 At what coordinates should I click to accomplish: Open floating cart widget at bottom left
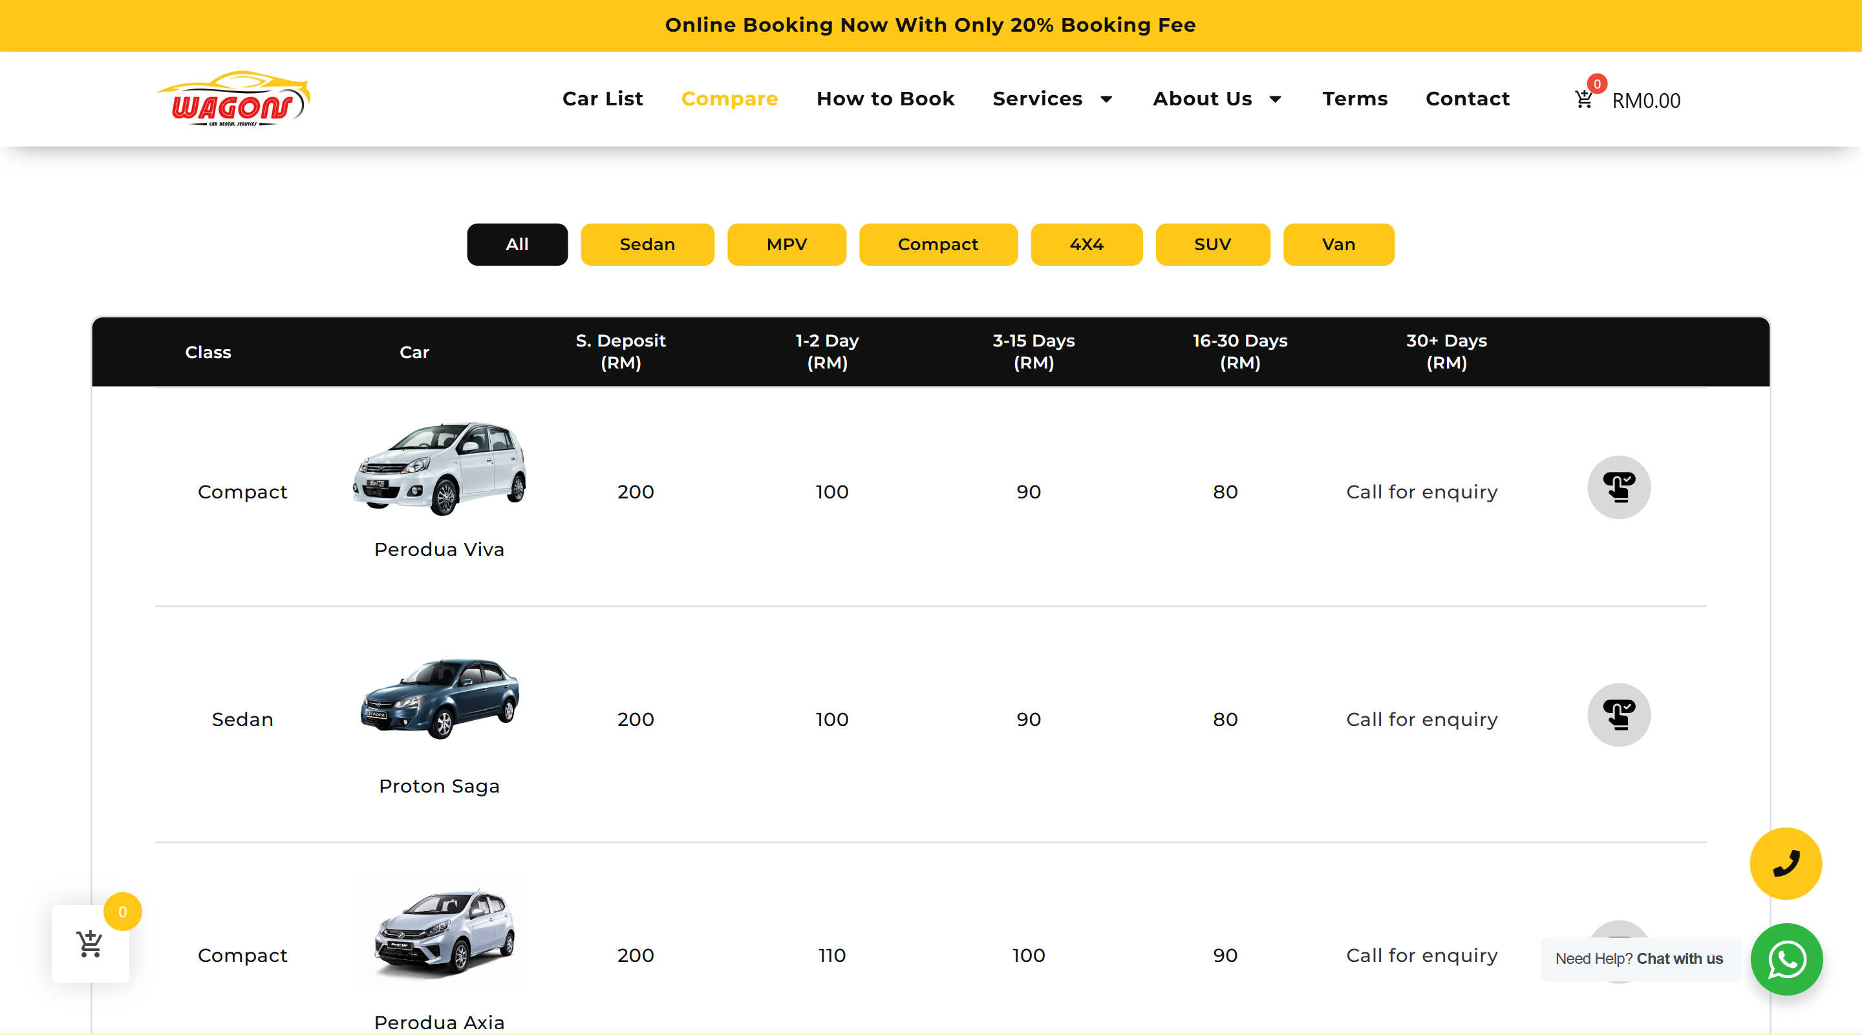click(91, 943)
